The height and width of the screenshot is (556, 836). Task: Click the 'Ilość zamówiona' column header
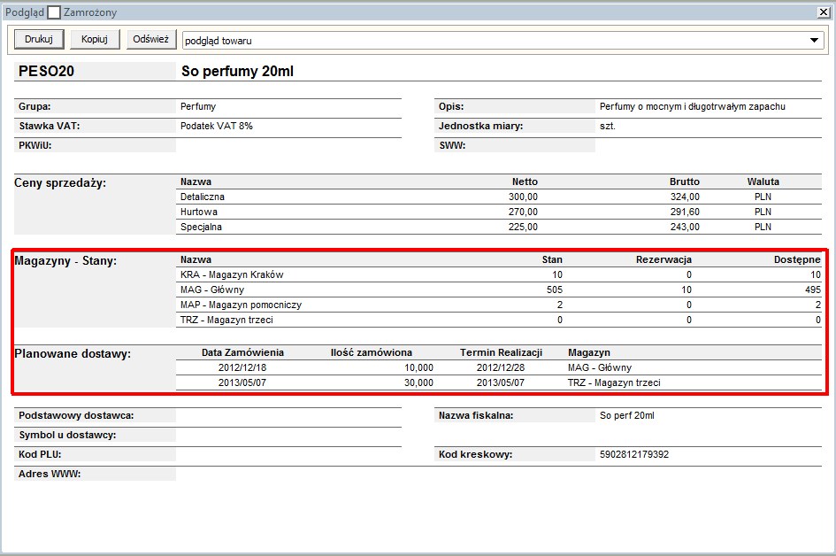tap(371, 352)
